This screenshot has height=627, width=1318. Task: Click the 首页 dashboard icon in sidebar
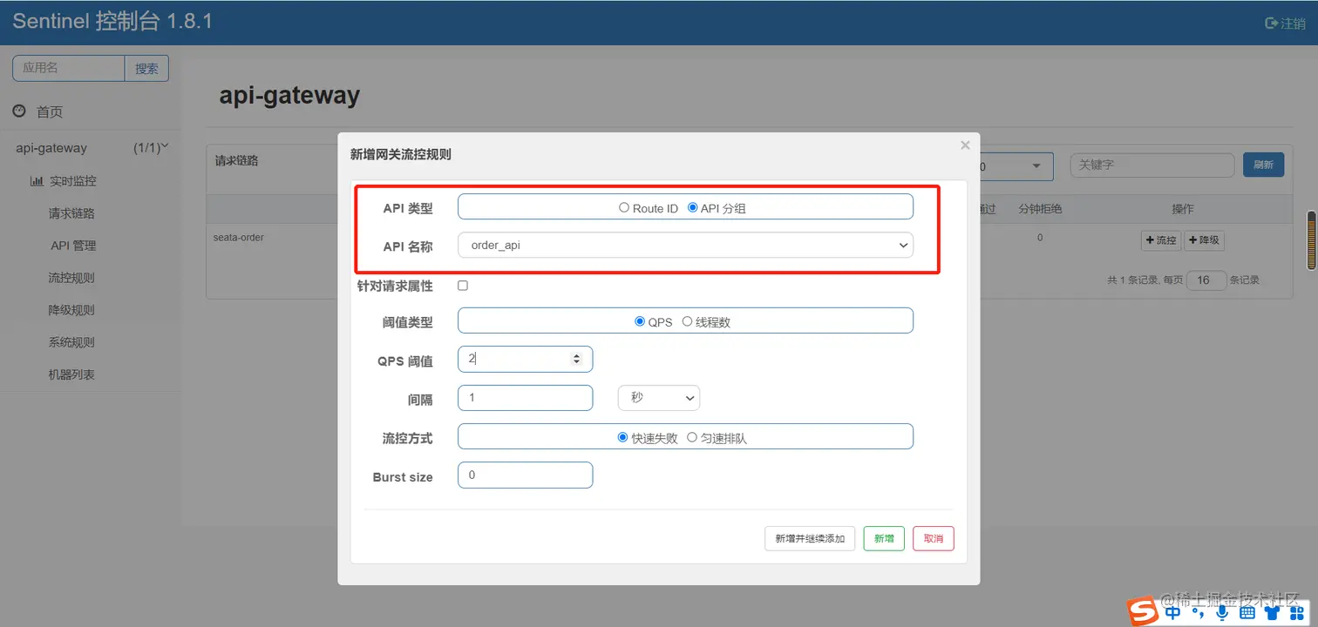click(x=19, y=111)
